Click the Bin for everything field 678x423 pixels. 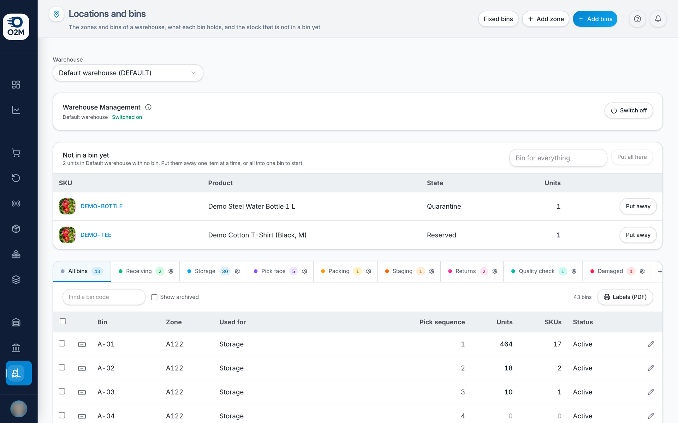[558, 158]
